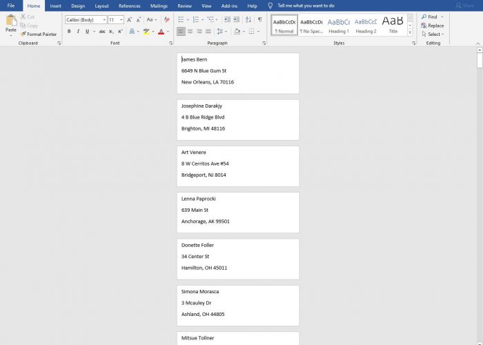Open Font dialog launcher
Screen dimensions: 483x345
point(170,43)
